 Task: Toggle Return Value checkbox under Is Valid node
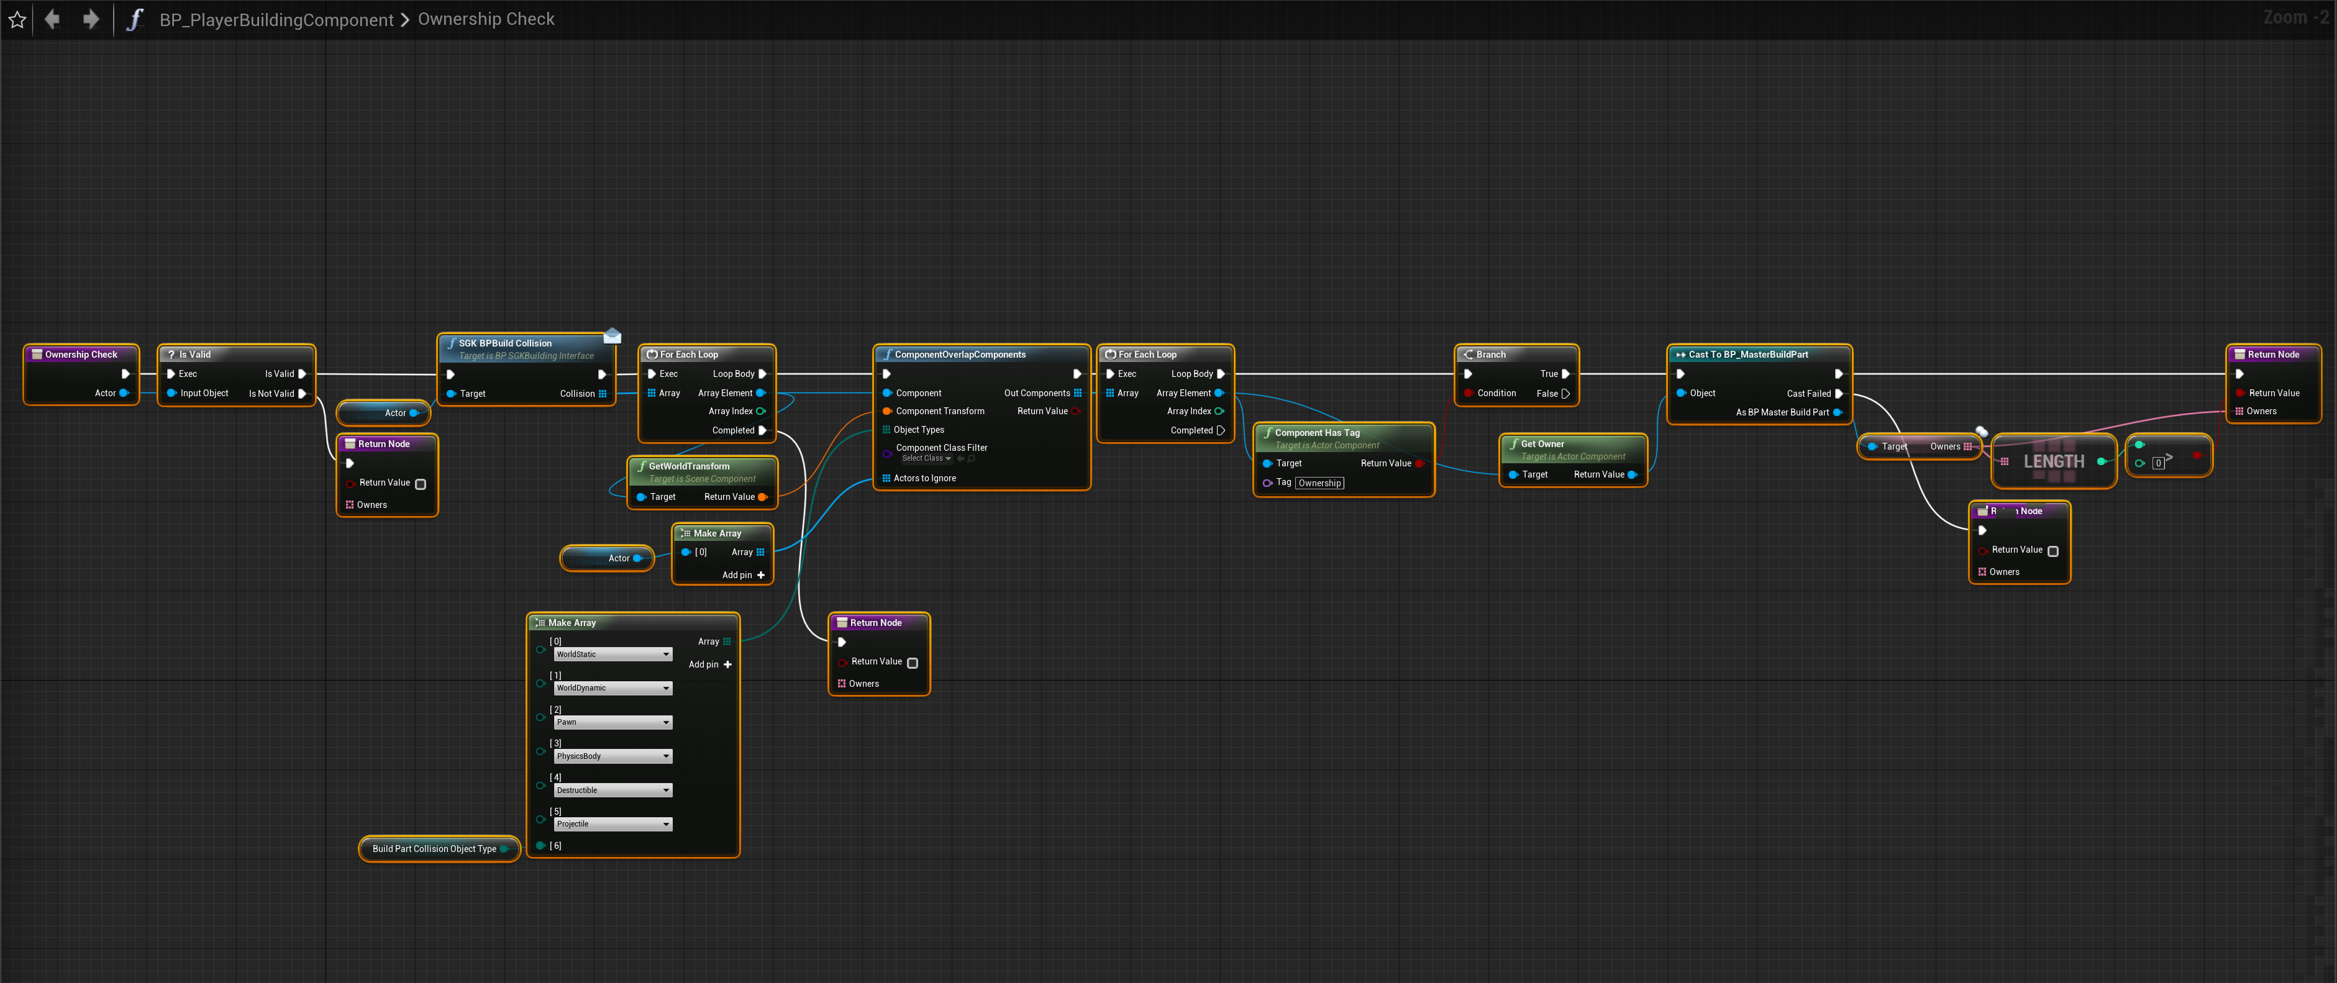coord(420,484)
